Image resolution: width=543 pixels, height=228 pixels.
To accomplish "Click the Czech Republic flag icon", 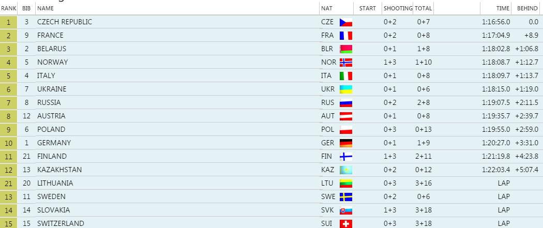I will (345, 22).
